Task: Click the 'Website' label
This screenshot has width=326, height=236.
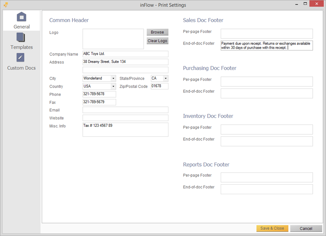Action: [x=56, y=118]
